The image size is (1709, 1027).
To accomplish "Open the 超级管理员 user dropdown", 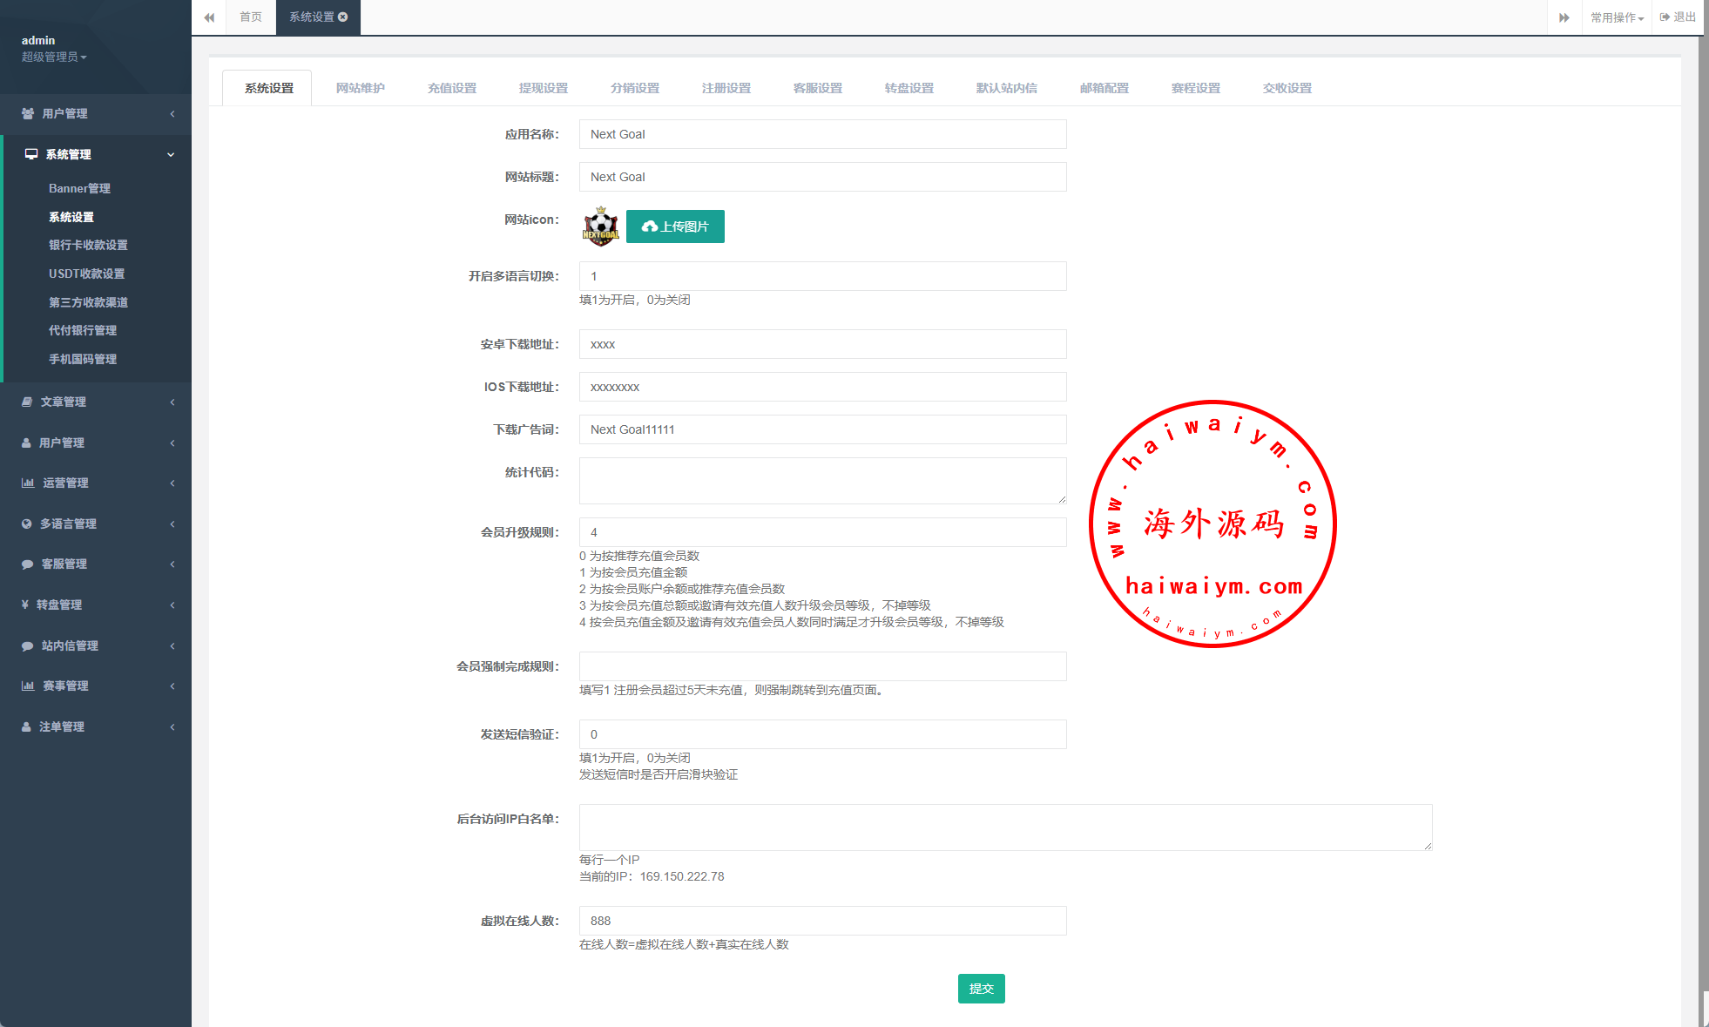I will [x=54, y=57].
